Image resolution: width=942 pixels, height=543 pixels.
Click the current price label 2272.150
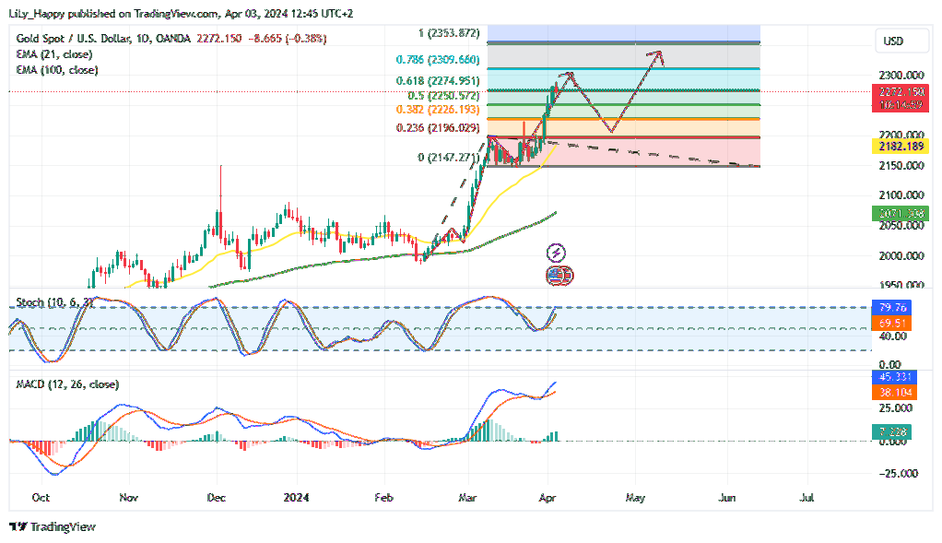click(x=901, y=92)
